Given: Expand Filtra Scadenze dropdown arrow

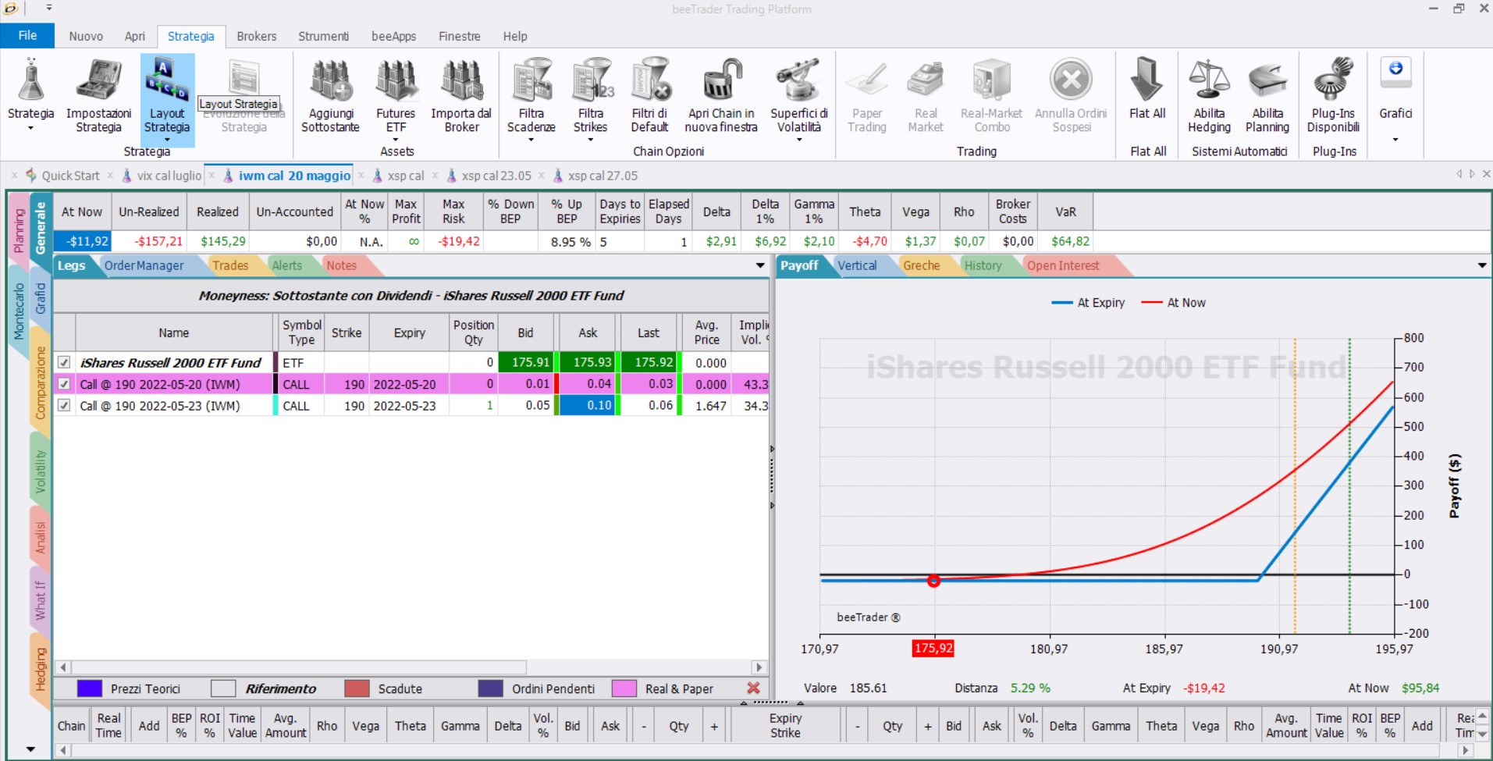Looking at the screenshot, I should (x=531, y=140).
